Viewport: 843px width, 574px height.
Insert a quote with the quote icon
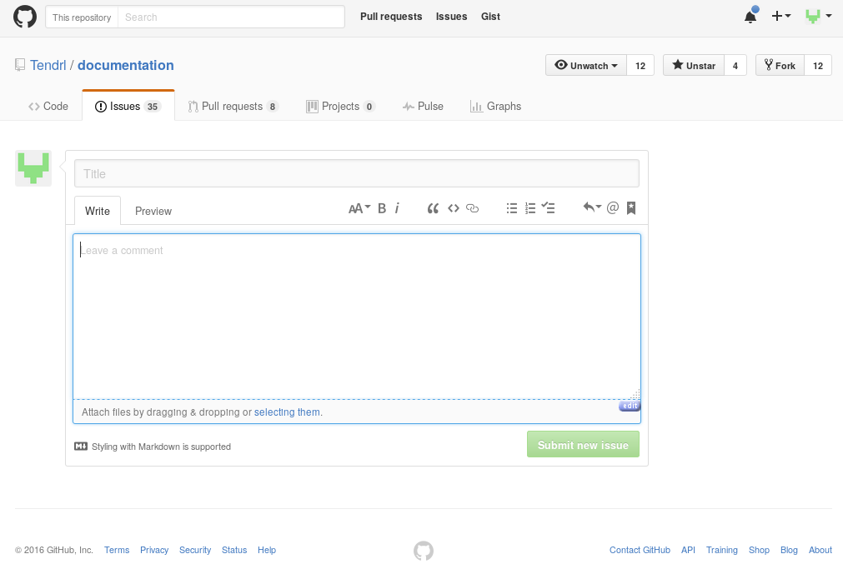pos(433,208)
